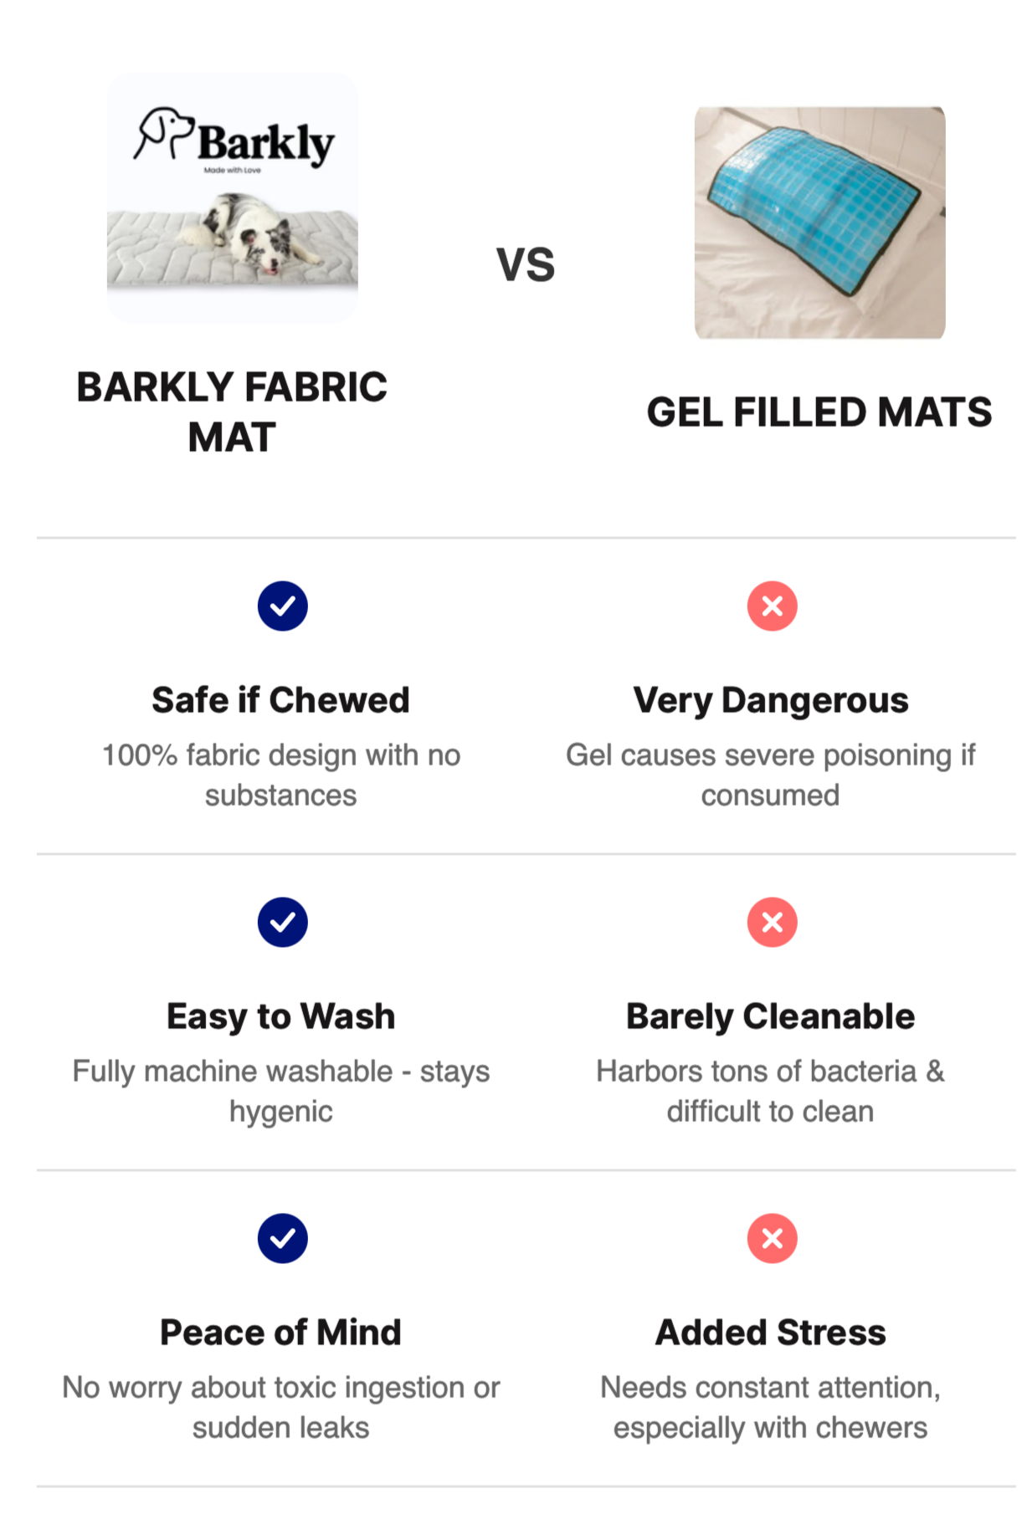Click the checkmark icon above Safe if Chewed
Screen dimensions: 1027x1540
282,606
